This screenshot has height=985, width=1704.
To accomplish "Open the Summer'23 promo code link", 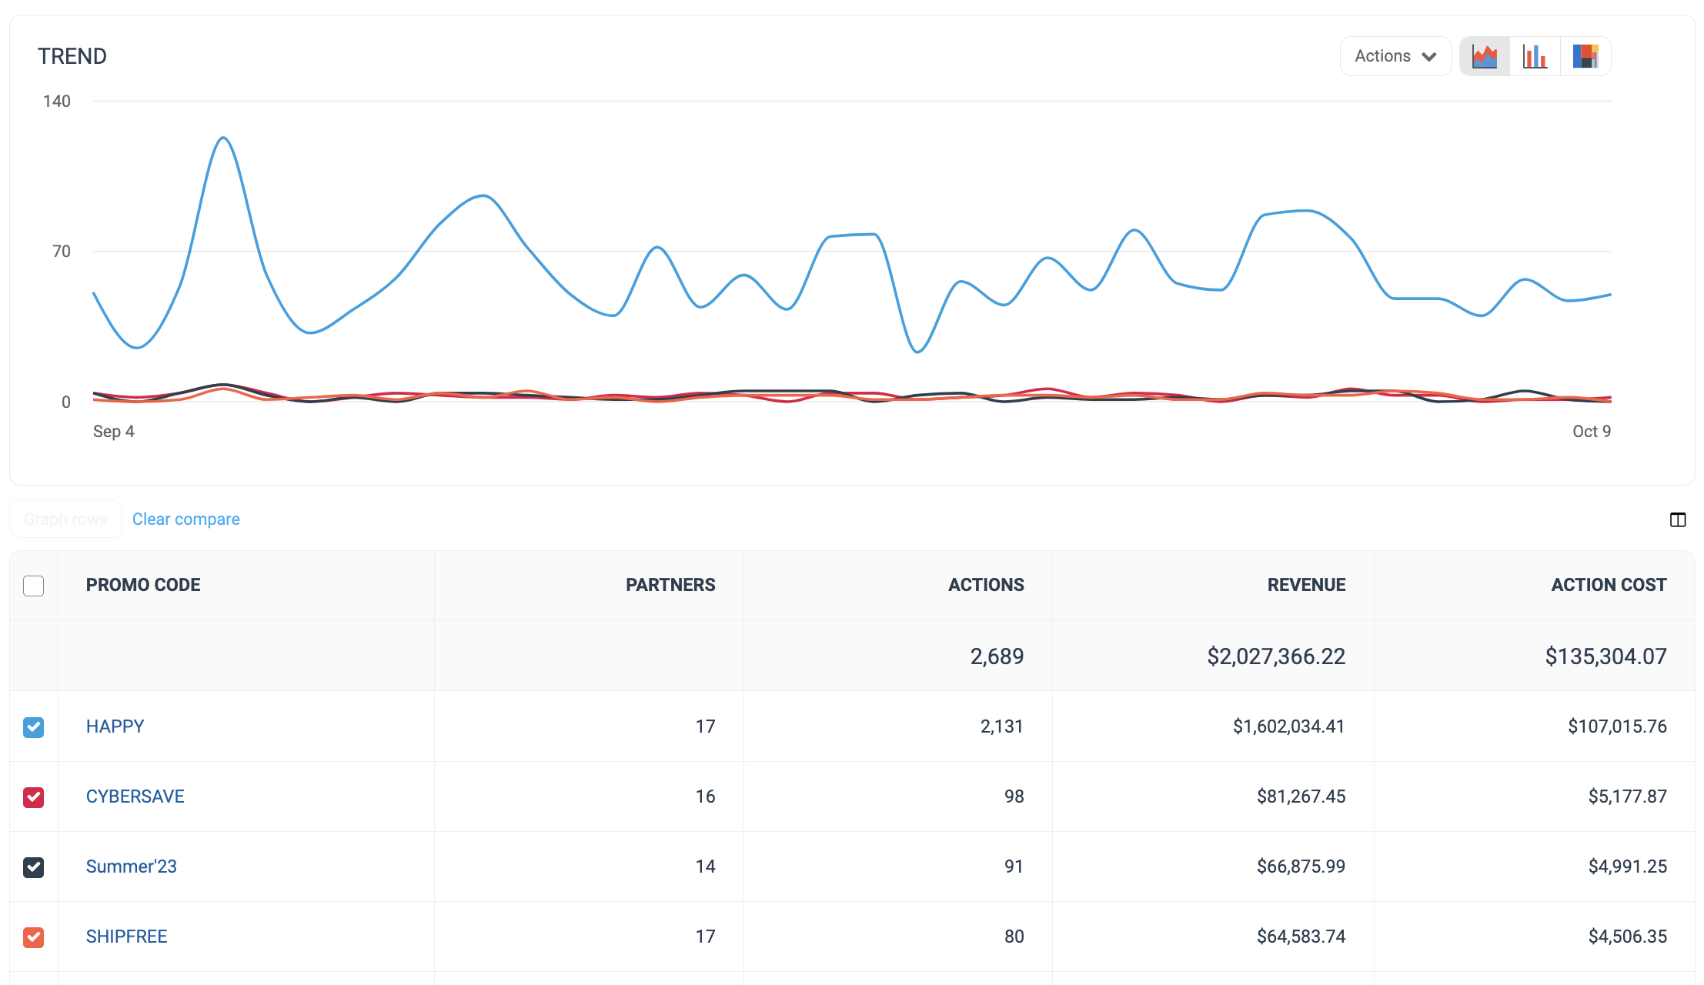I will point(131,866).
